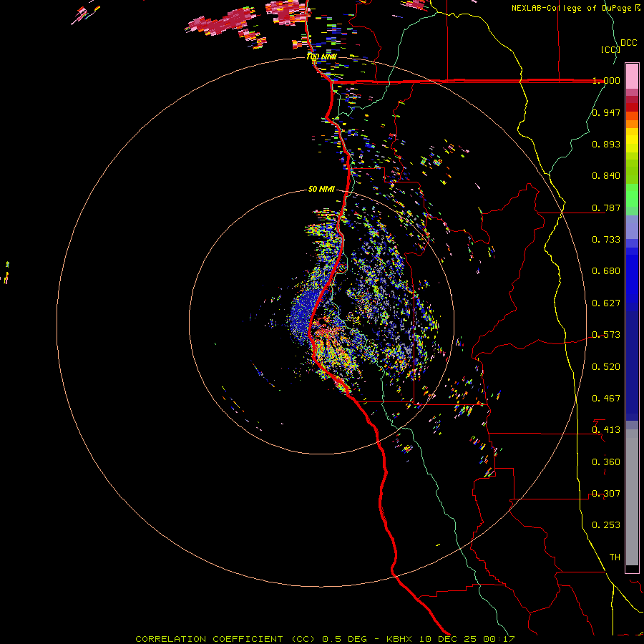Click the 0.573 scale value
This screenshot has height=644, width=644.
pos(606,335)
